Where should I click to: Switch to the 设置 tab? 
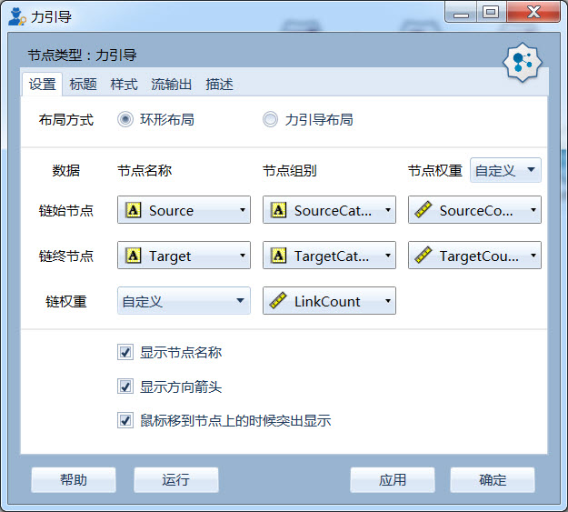pyautogui.click(x=43, y=85)
